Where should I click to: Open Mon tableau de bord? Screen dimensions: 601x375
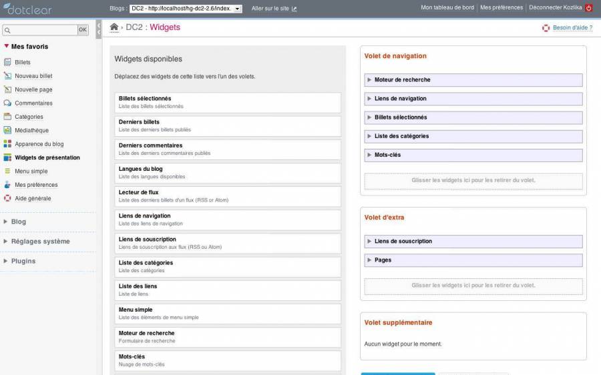[447, 8]
